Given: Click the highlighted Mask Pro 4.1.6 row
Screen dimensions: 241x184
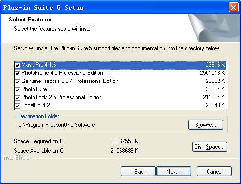Looking at the screenshot, I should click(120, 65).
